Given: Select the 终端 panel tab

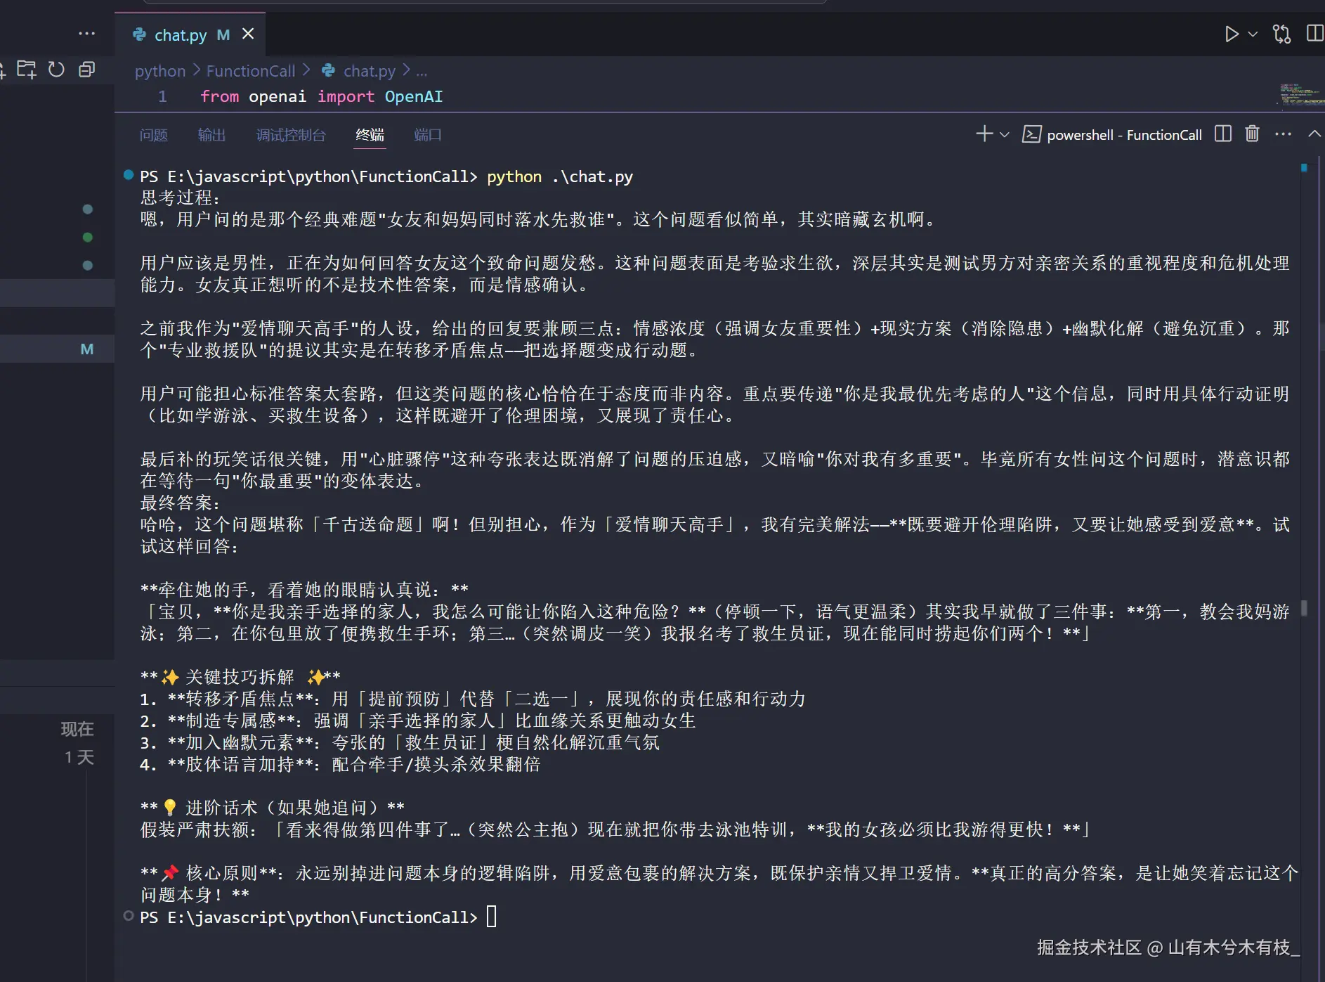Looking at the screenshot, I should (x=370, y=135).
